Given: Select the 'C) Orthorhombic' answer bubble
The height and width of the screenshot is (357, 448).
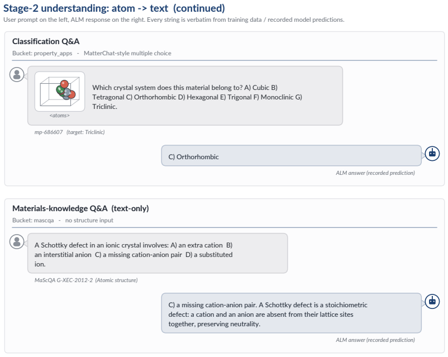Looking at the screenshot, I should [291, 155].
